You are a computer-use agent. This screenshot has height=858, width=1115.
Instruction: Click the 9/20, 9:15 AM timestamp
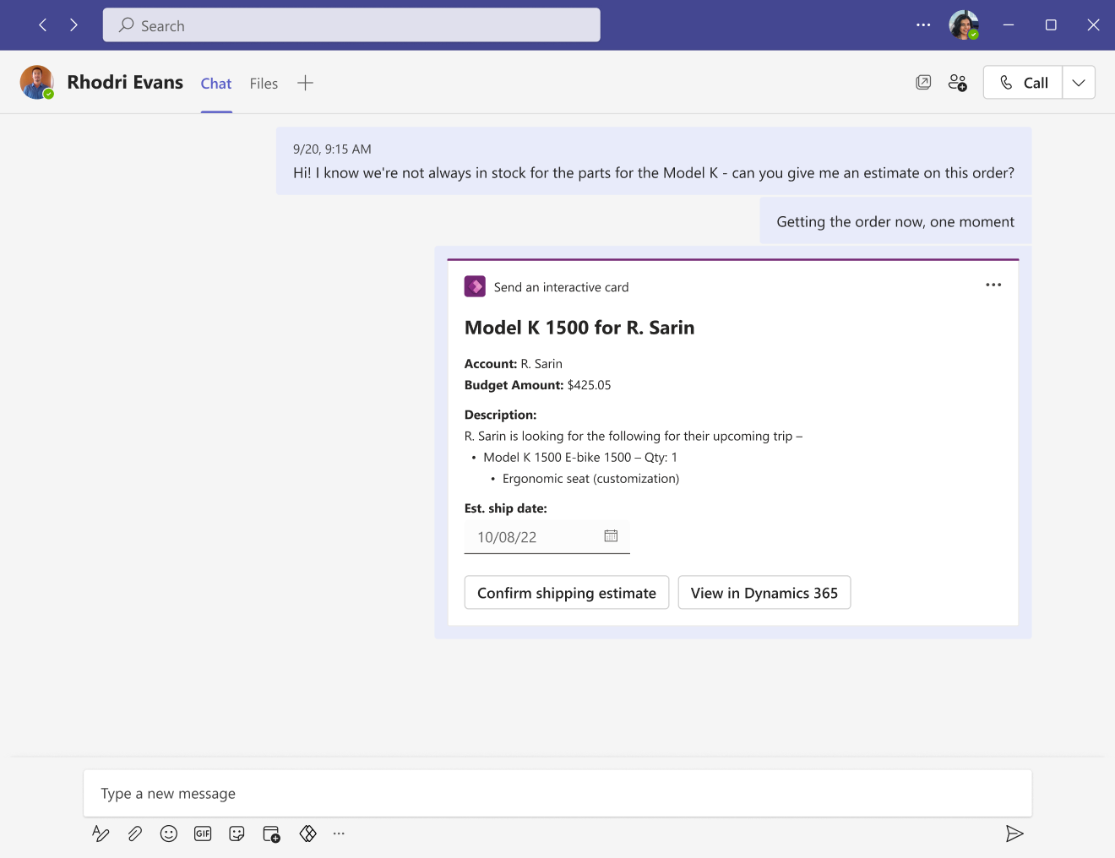coord(332,149)
